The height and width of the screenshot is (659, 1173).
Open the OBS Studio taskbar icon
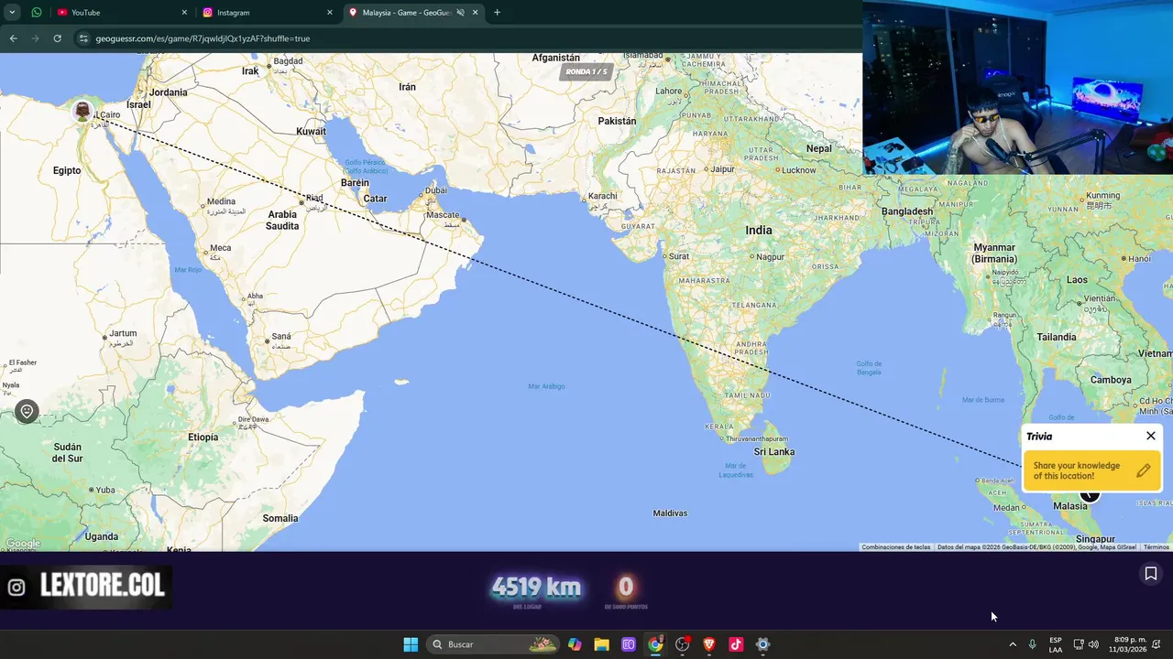pyautogui.click(x=682, y=644)
